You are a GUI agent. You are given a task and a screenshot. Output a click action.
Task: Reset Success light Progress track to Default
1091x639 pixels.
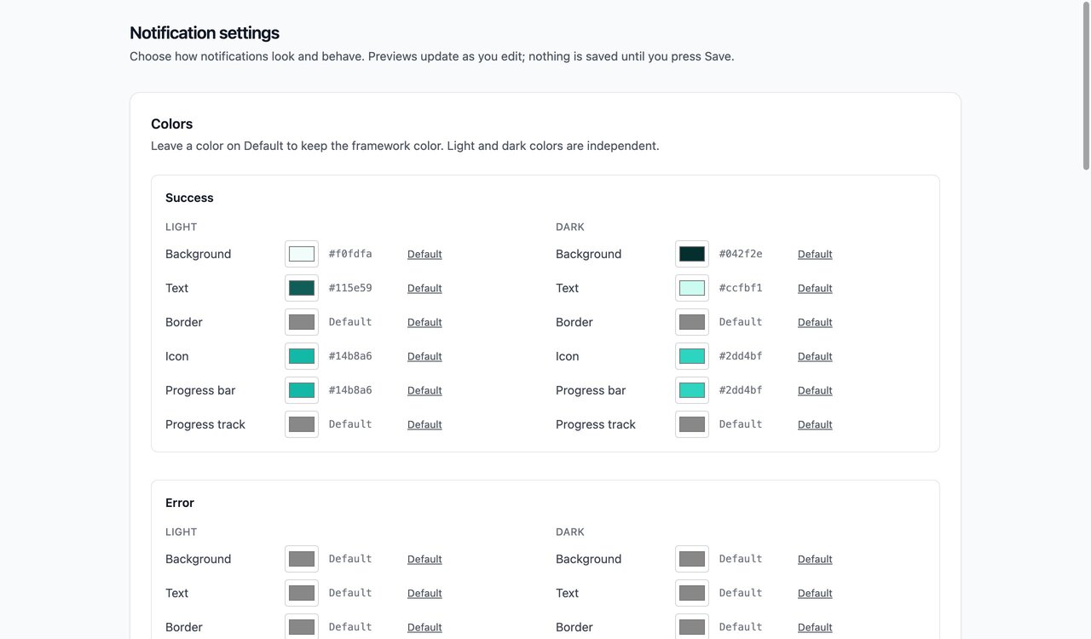click(424, 424)
